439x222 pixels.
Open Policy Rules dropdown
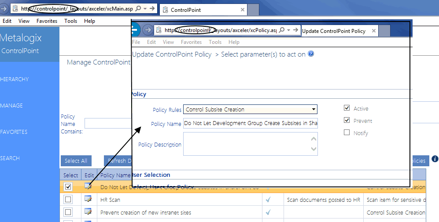point(250,109)
